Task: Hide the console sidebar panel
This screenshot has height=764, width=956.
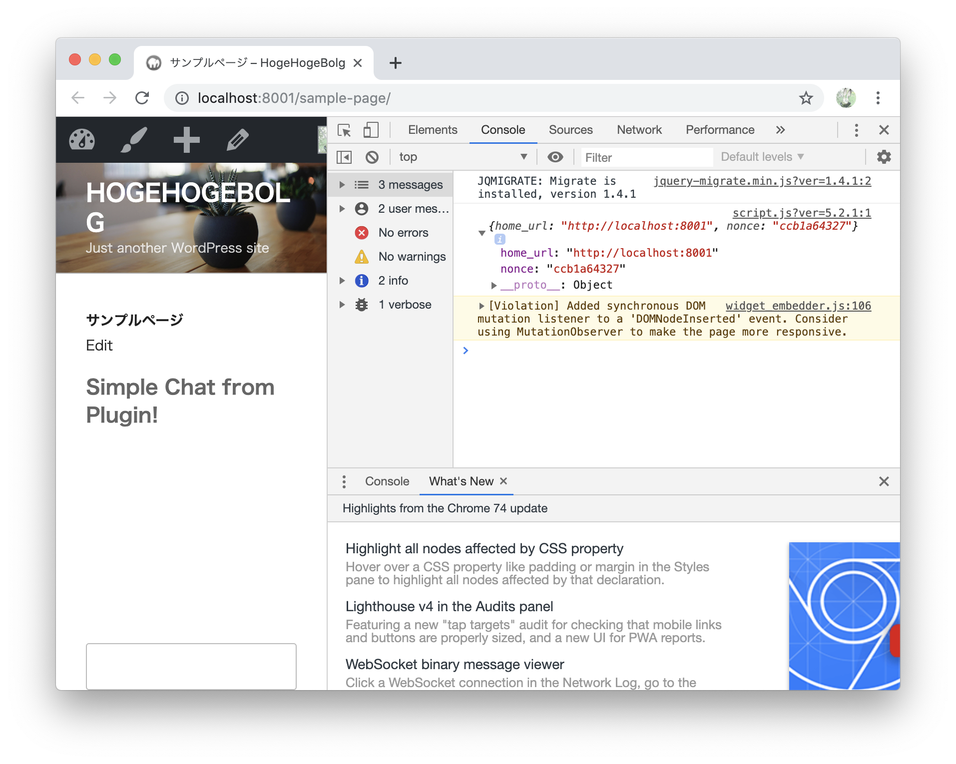Action: (344, 157)
